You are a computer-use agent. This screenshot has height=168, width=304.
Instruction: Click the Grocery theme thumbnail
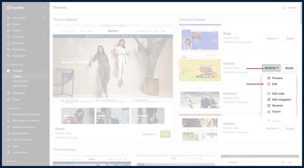click(x=200, y=68)
